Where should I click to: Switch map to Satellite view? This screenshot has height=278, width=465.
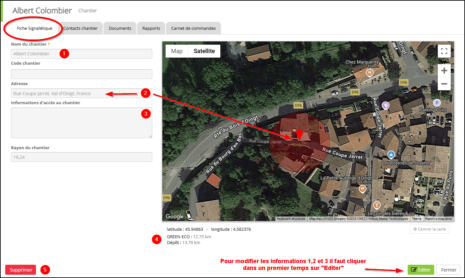[204, 51]
